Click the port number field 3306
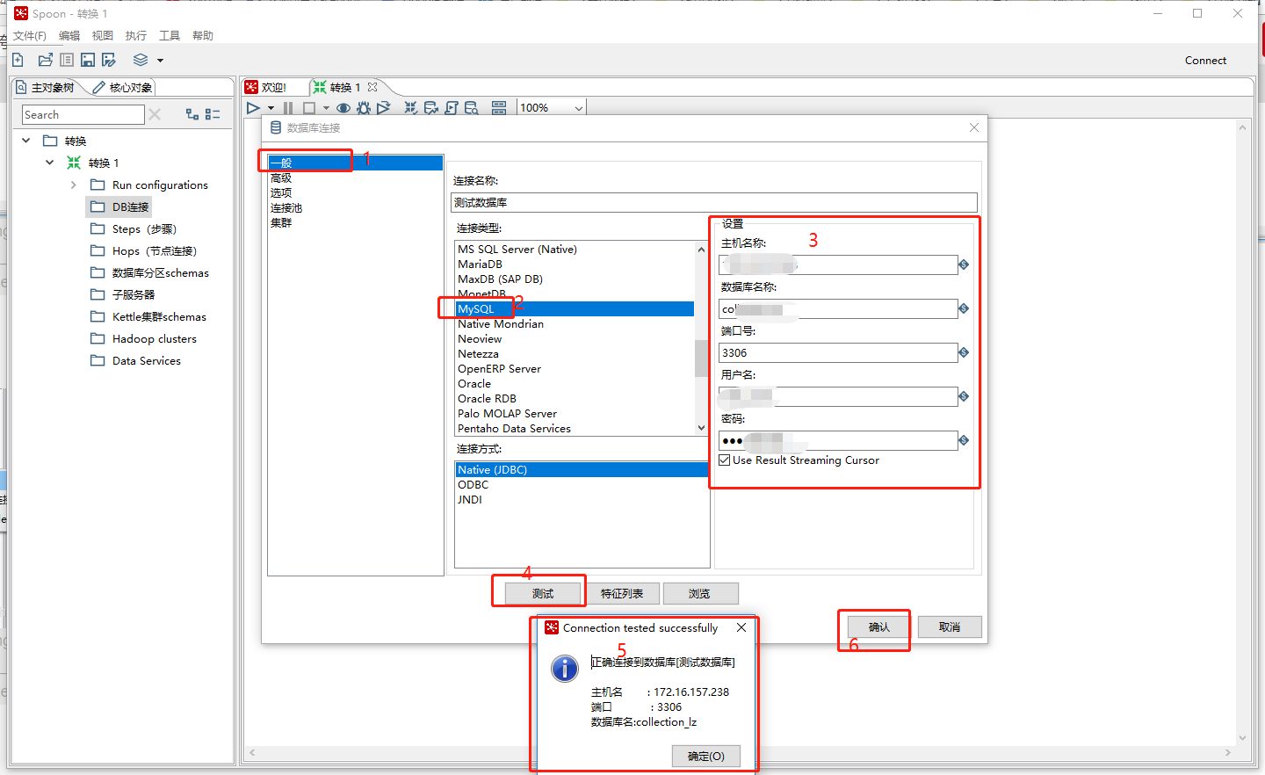The width and height of the screenshot is (1265, 775). click(838, 352)
